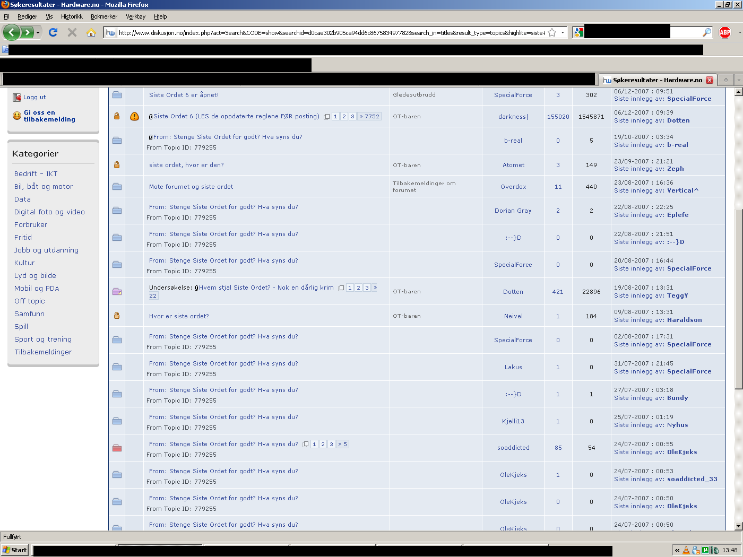Open the tab list dropdown
This screenshot has width=743, height=557.
click(x=738, y=80)
